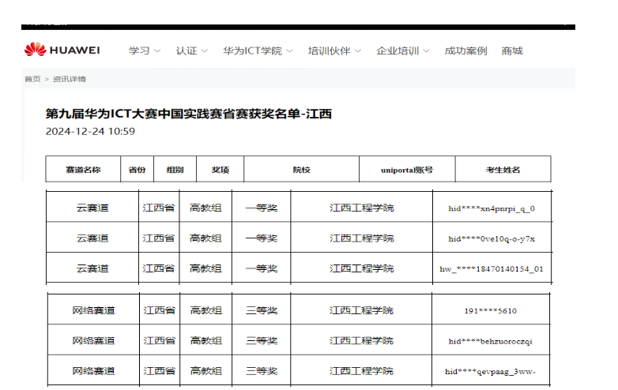Click the Huawei logo icon
618x390 pixels.
pos(35,51)
